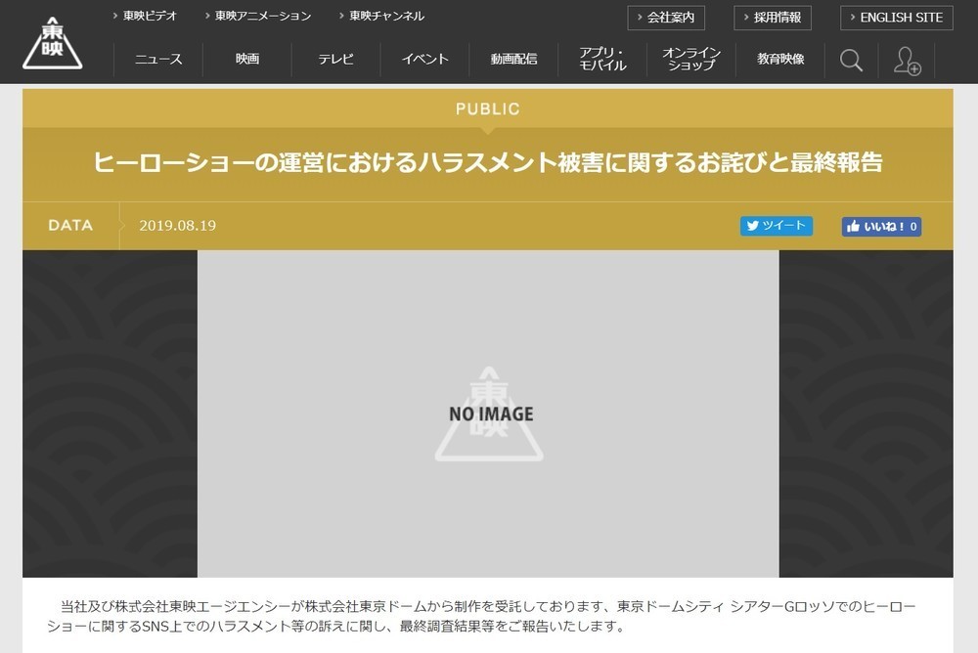Click the Toei triangle logo

(x=53, y=43)
